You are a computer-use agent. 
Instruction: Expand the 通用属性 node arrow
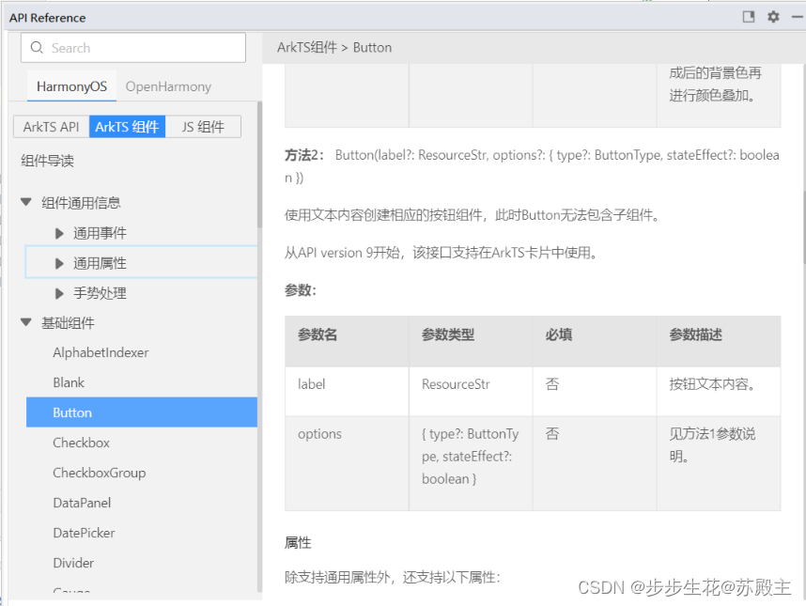(59, 263)
